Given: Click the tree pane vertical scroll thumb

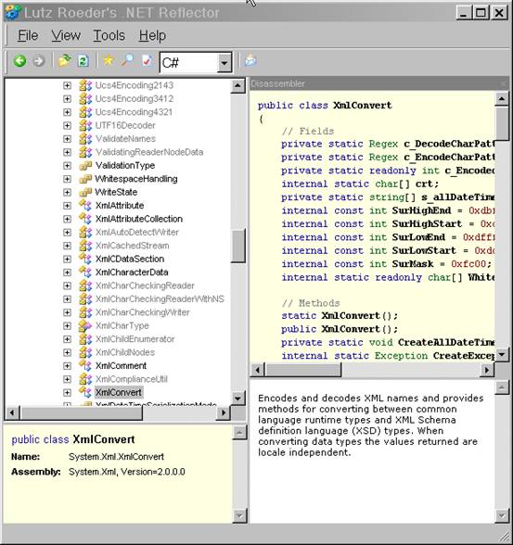Looking at the screenshot, I should [238, 246].
